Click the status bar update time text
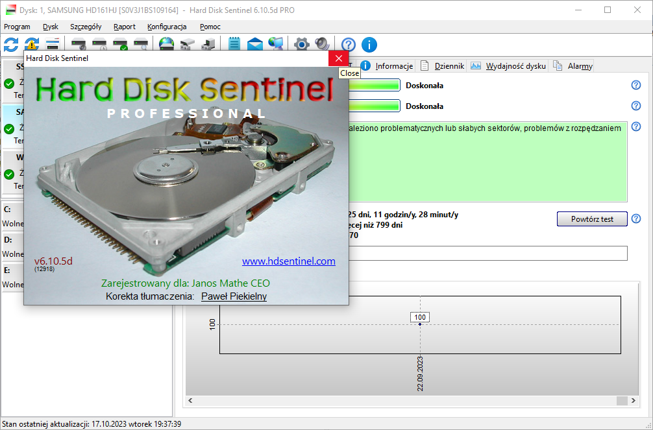The image size is (653, 430). [92, 424]
